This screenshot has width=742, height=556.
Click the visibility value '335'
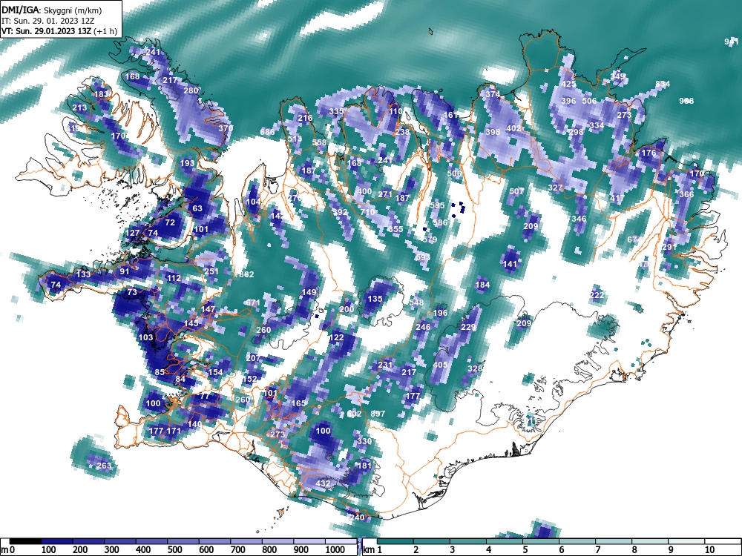pyautogui.click(x=336, y=112)
